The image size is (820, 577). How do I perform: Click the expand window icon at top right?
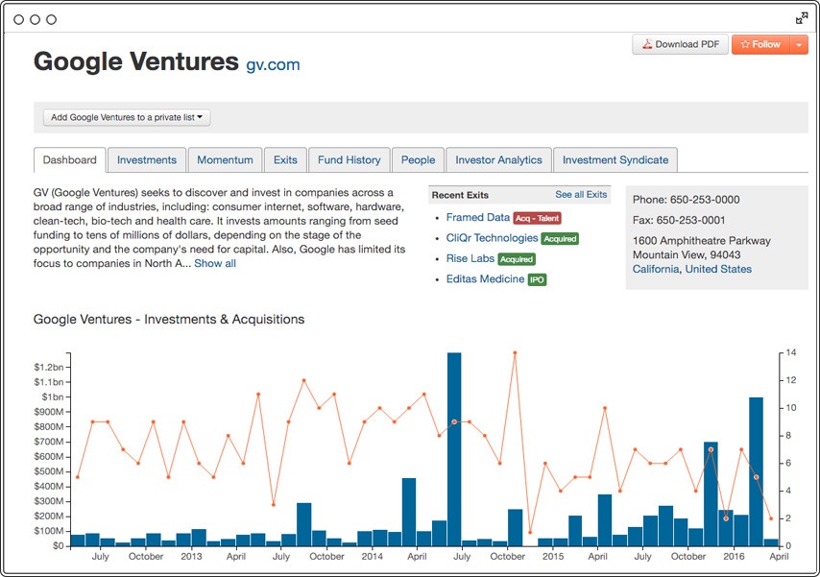tap(801, 19)
